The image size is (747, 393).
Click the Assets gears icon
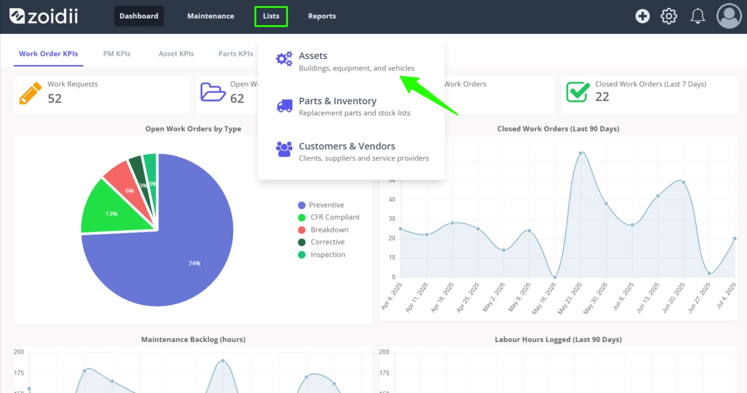(x=284, y=59)
